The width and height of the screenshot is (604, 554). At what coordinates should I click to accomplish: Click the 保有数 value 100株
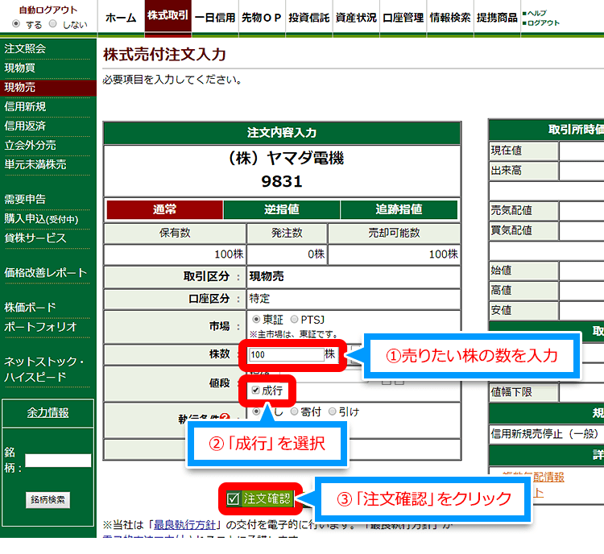pyautogui.click(x=229, y=254)
